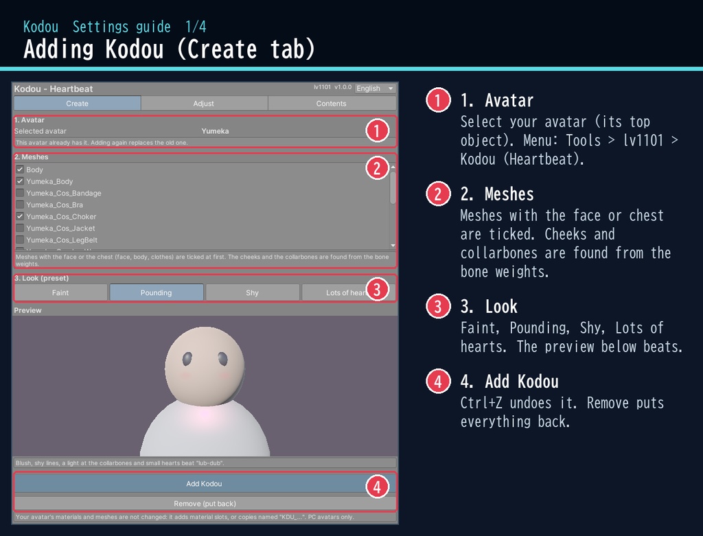703x536 pixels.
Task: Click the meshes list scroll-up arrow
Action: [x=393, y=167]
